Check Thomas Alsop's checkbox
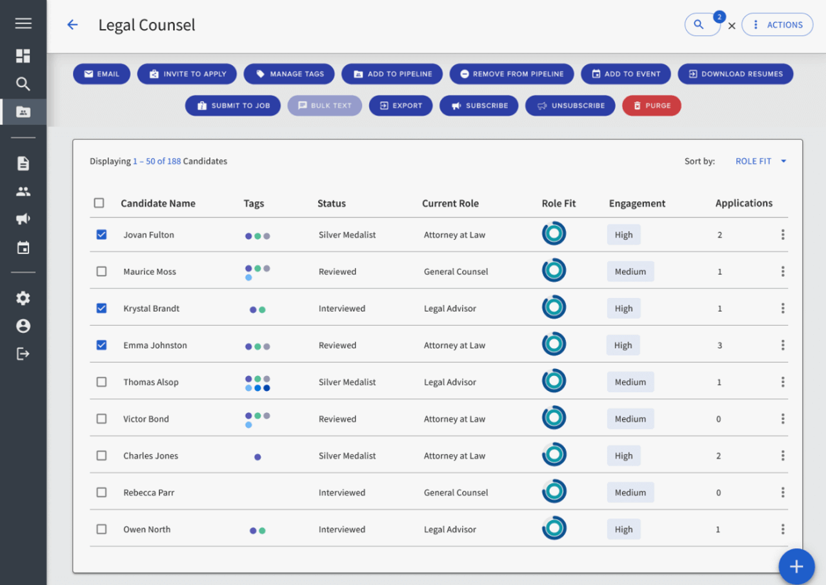This screenshot has height=585, width=826. pyautogui.click(x=101, y=382)
